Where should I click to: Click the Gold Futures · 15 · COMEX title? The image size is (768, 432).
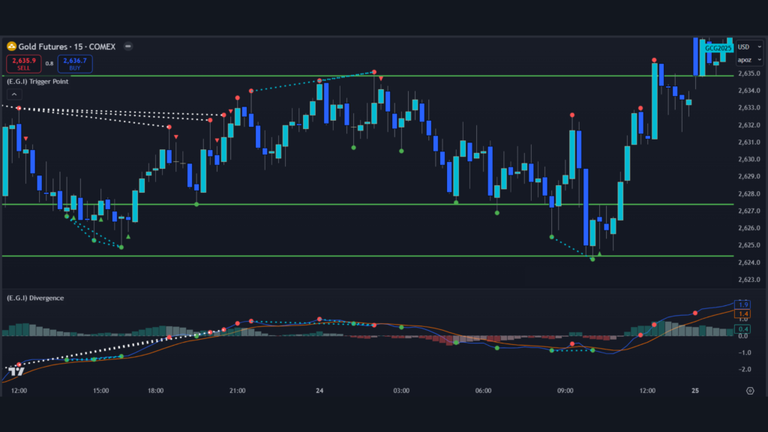pos(67,46)
